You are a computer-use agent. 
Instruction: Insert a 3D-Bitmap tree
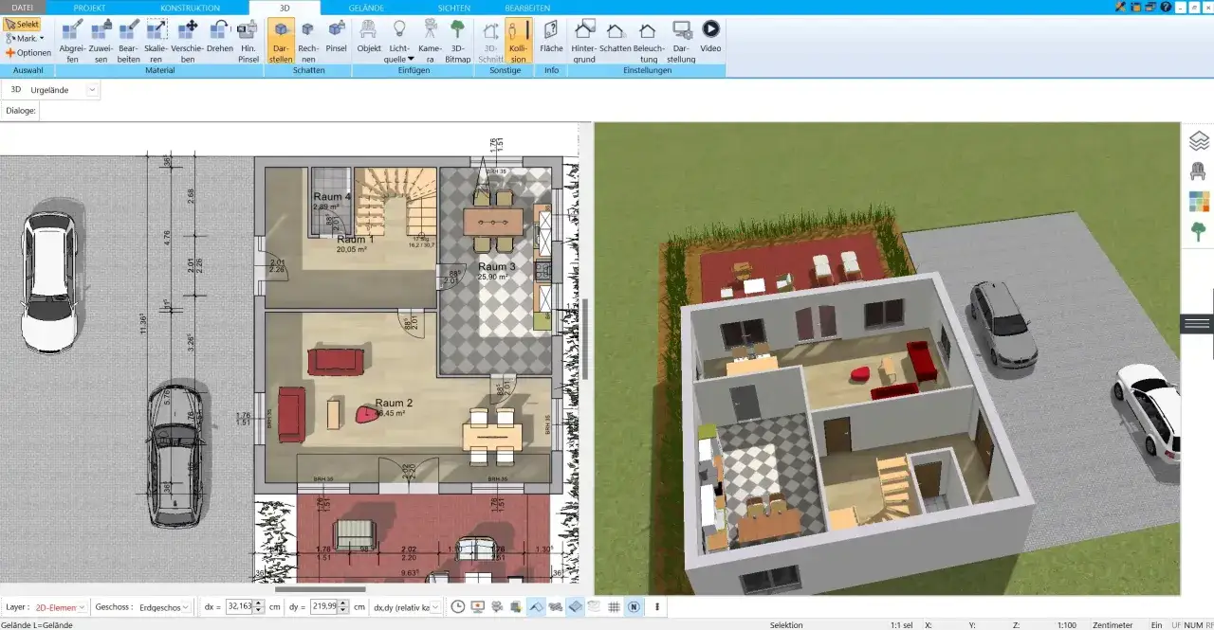[x=458, y=41]
